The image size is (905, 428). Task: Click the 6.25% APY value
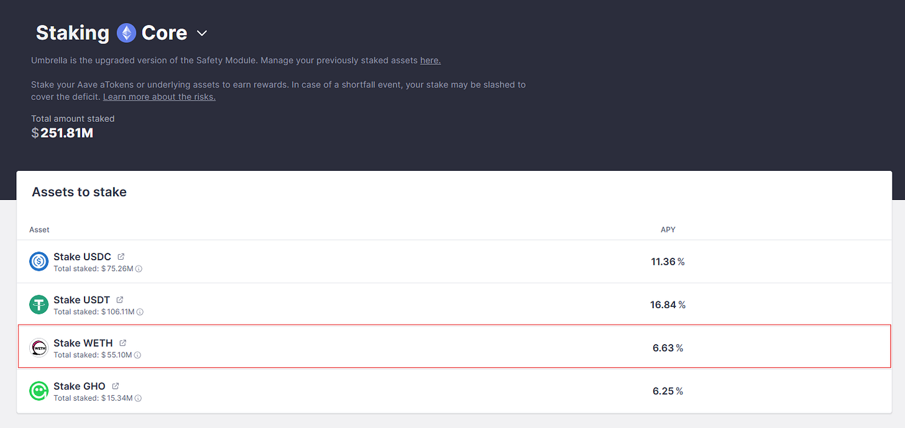coord(668,391)
